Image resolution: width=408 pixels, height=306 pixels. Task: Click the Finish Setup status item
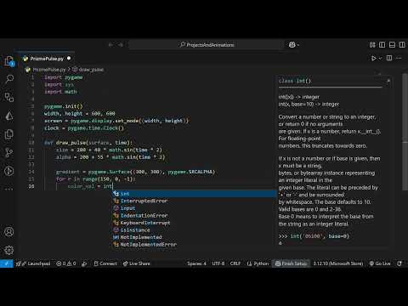tap(292, 263)
